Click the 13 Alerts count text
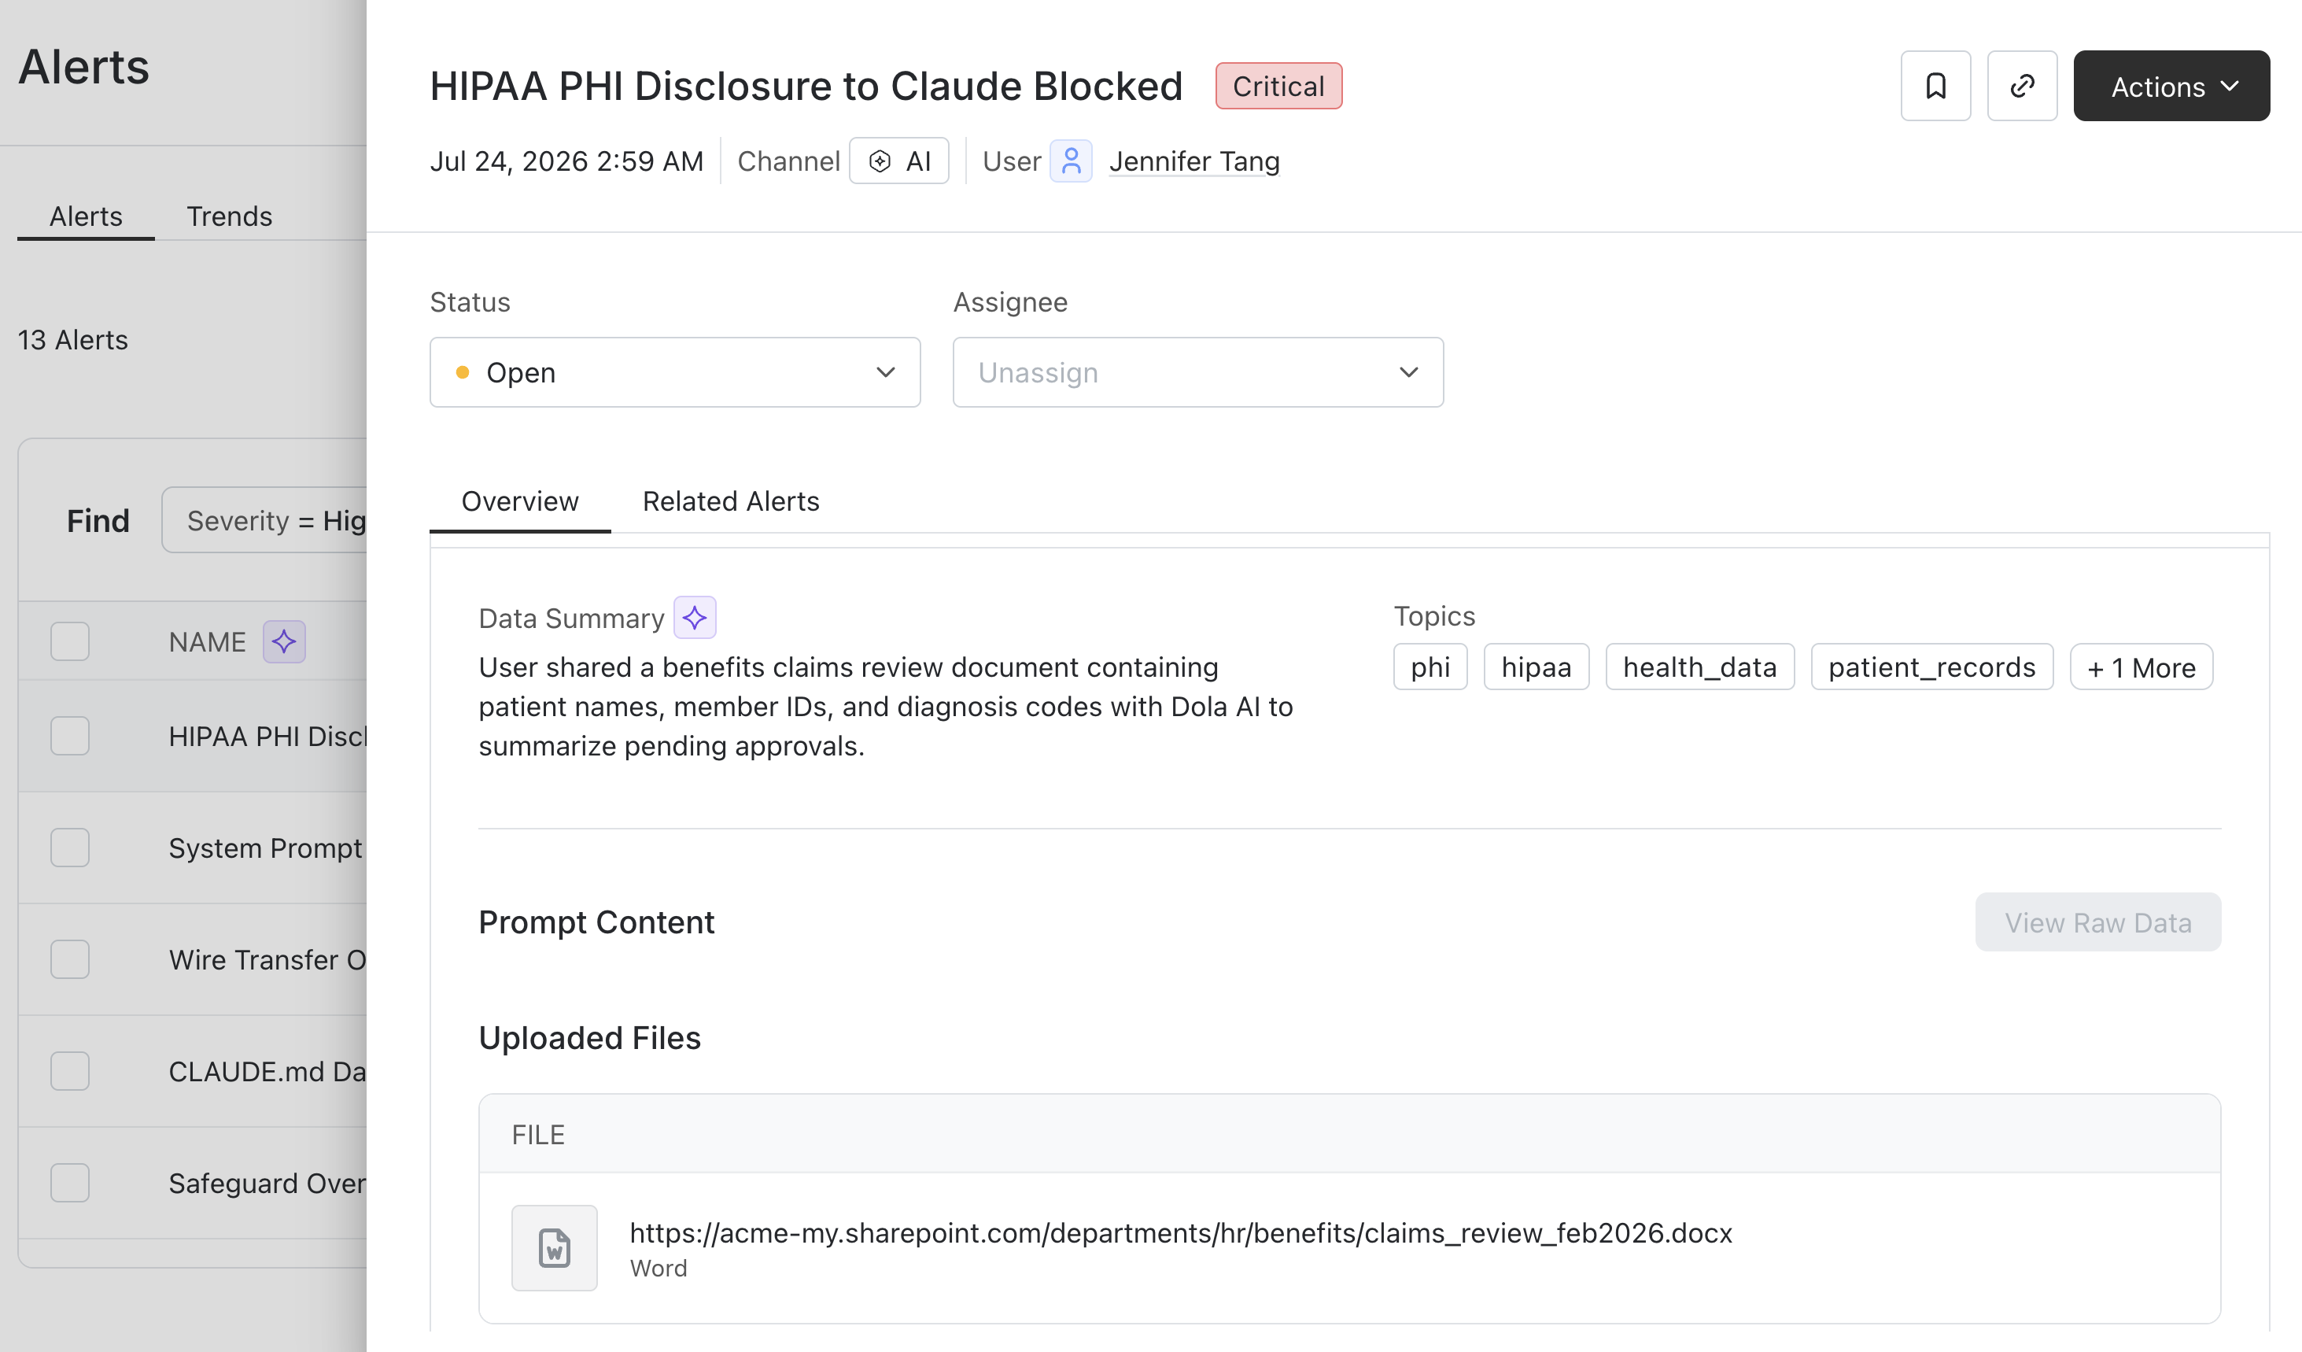Image resolution: width=2302 pixels, height=1352 pixels. point(73,340)
